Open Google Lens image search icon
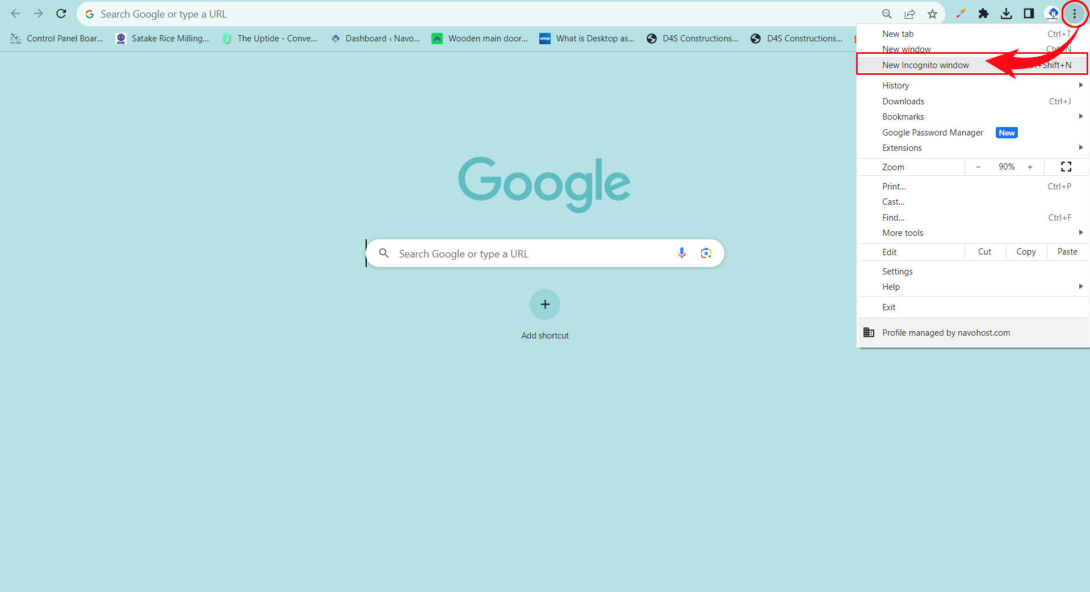The width and height of the screenshot is (1090, 592). click(x=706, y=253)
